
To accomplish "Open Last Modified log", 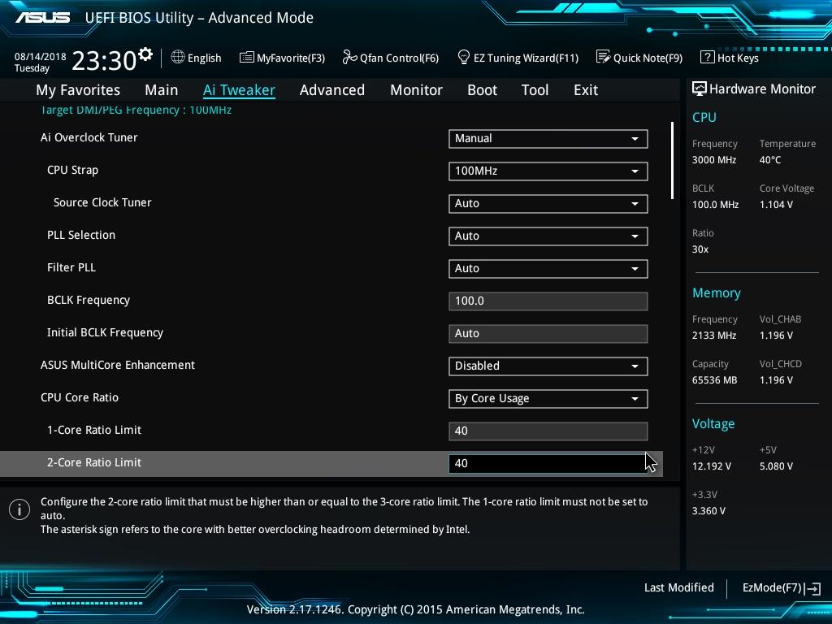I will (679, 588).
